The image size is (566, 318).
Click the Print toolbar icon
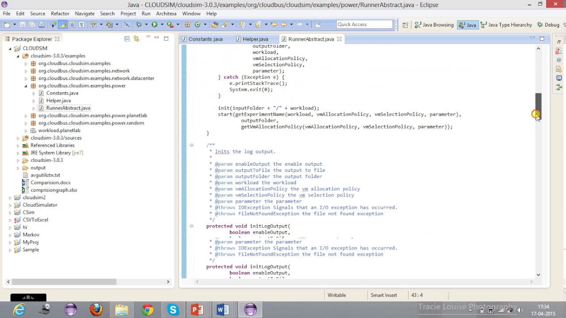42,24
